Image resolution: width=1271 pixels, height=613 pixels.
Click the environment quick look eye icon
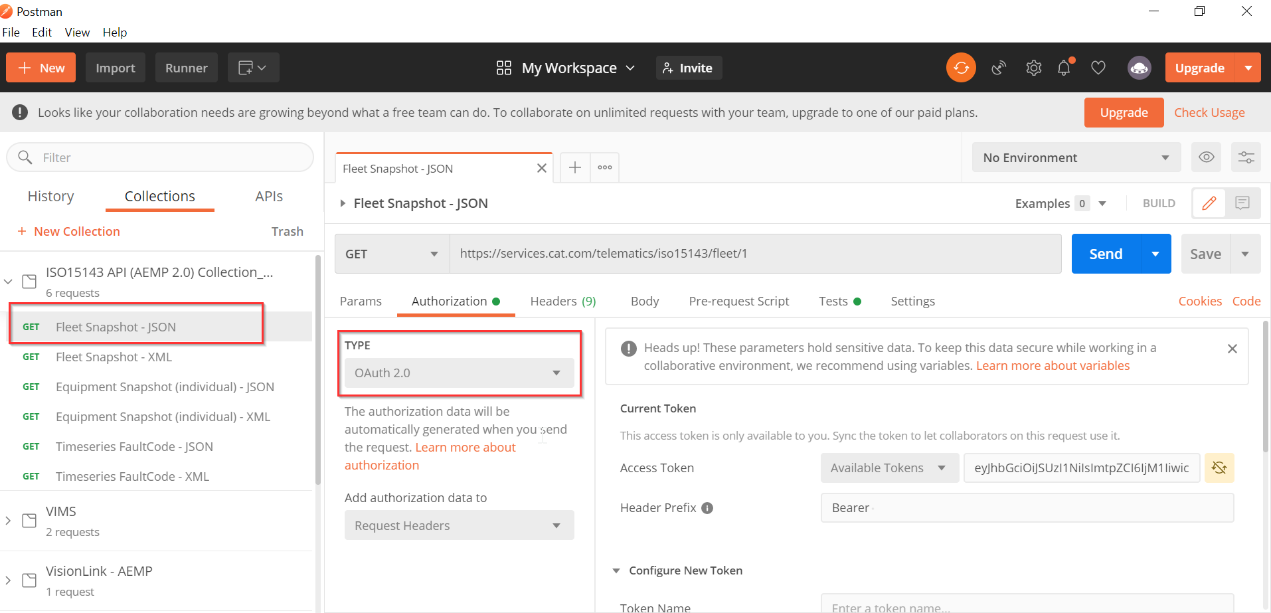click(x=1207, y=157)
